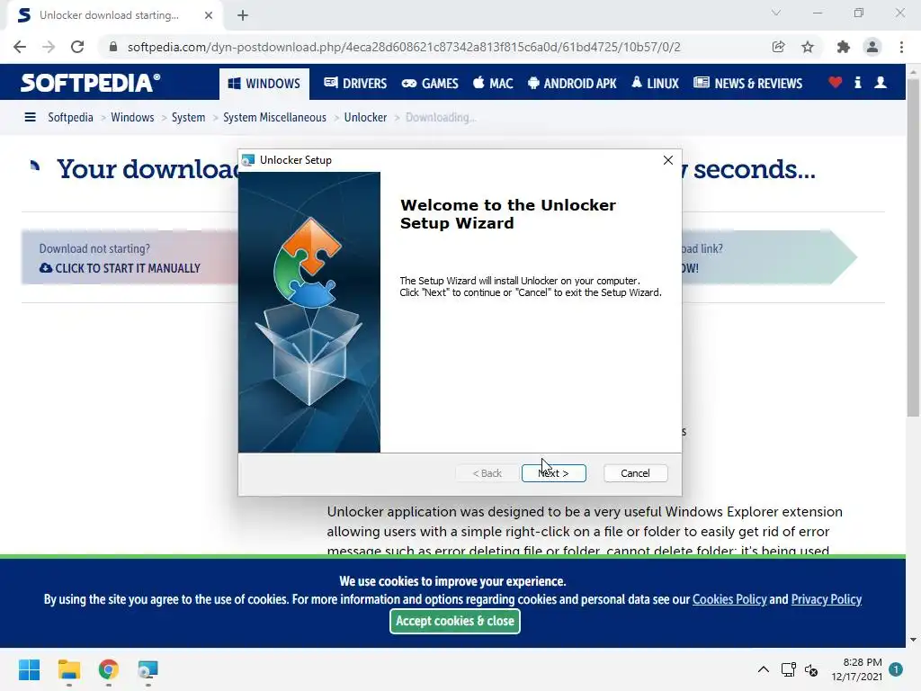Go forward in the browser
Image resolution: width=921 pixels, height=691 pixels.
(x=49, y=47)
